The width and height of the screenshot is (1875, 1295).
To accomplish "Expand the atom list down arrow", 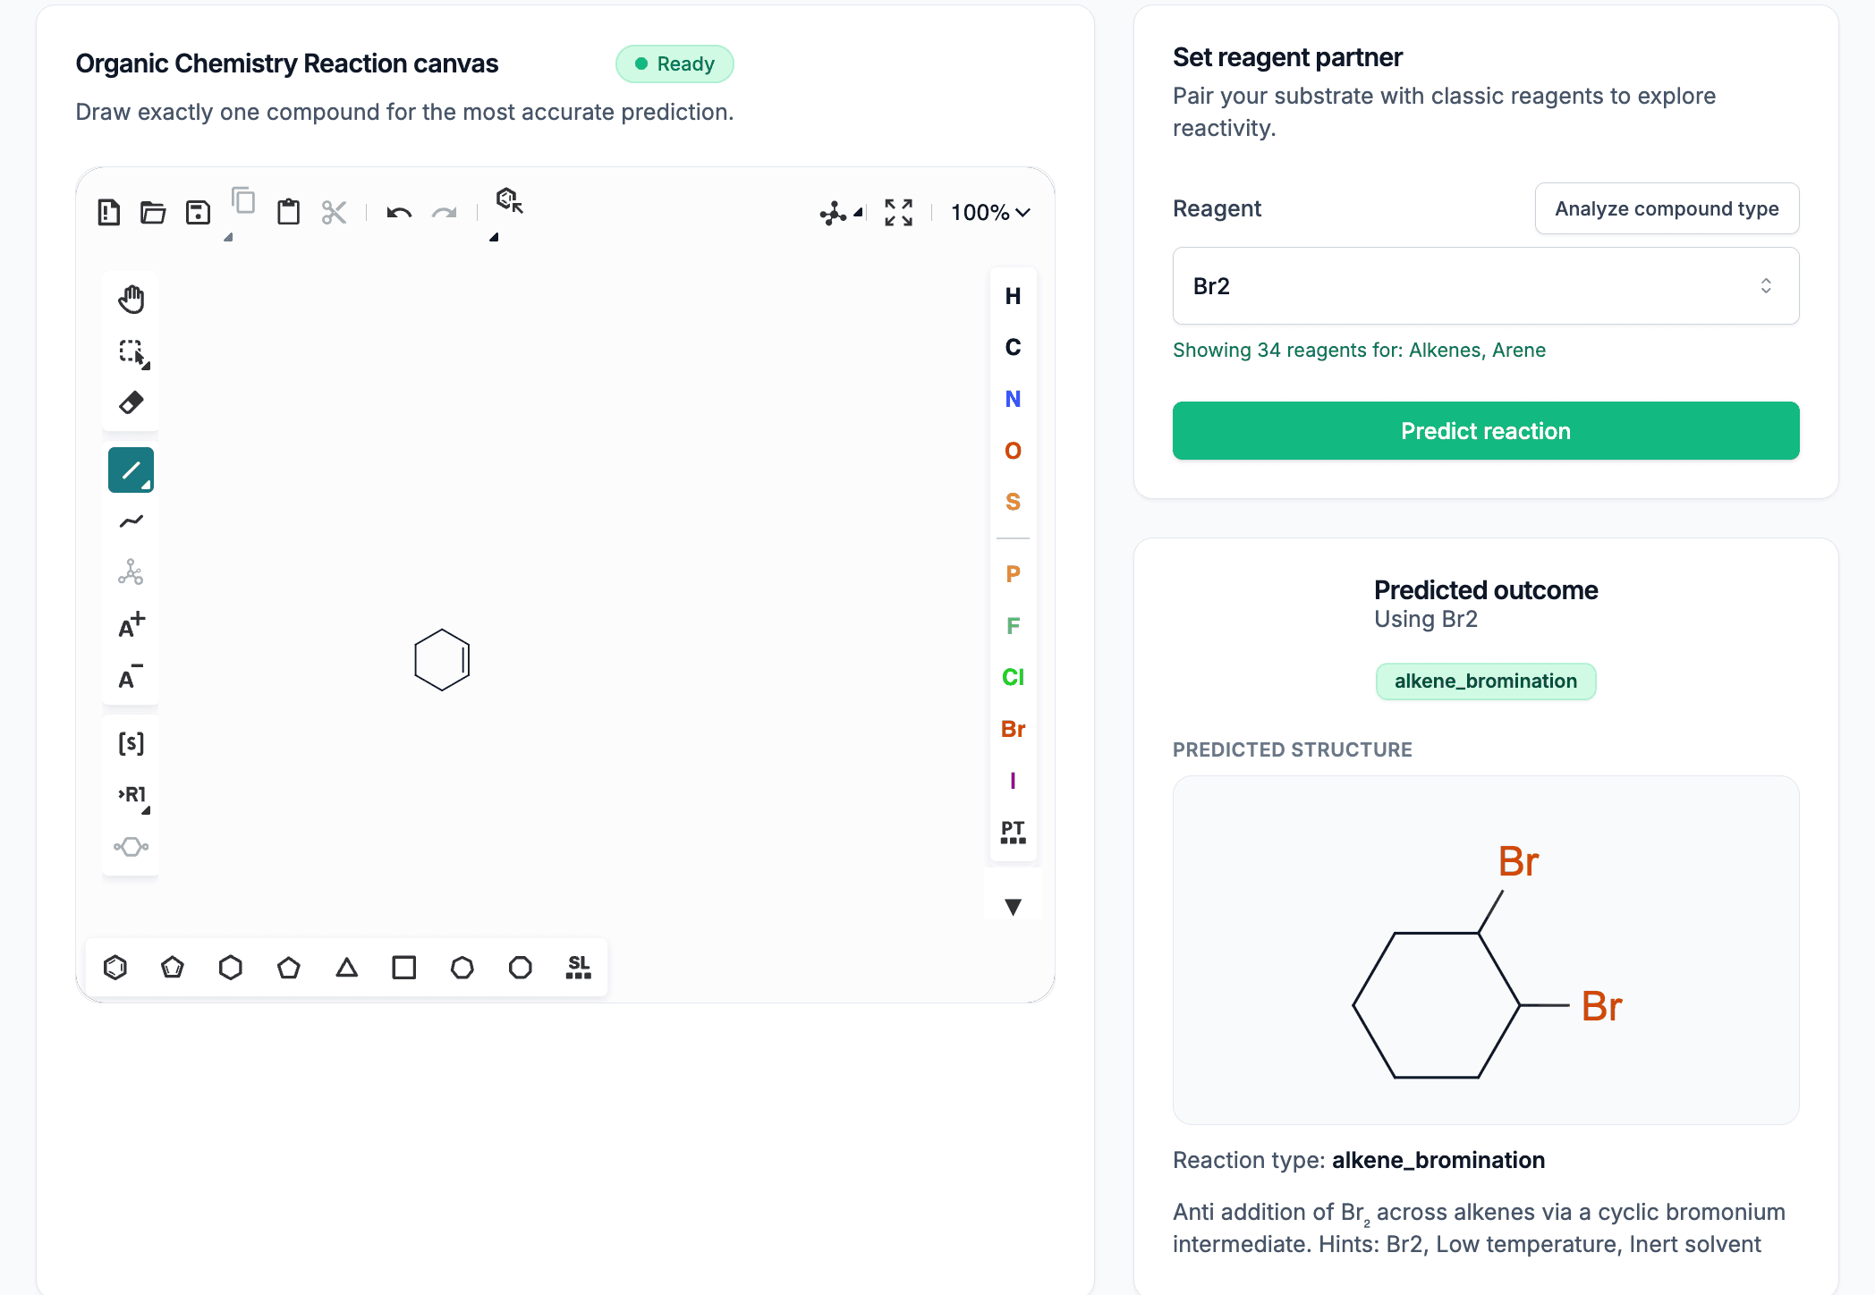I will (1013, 907).
